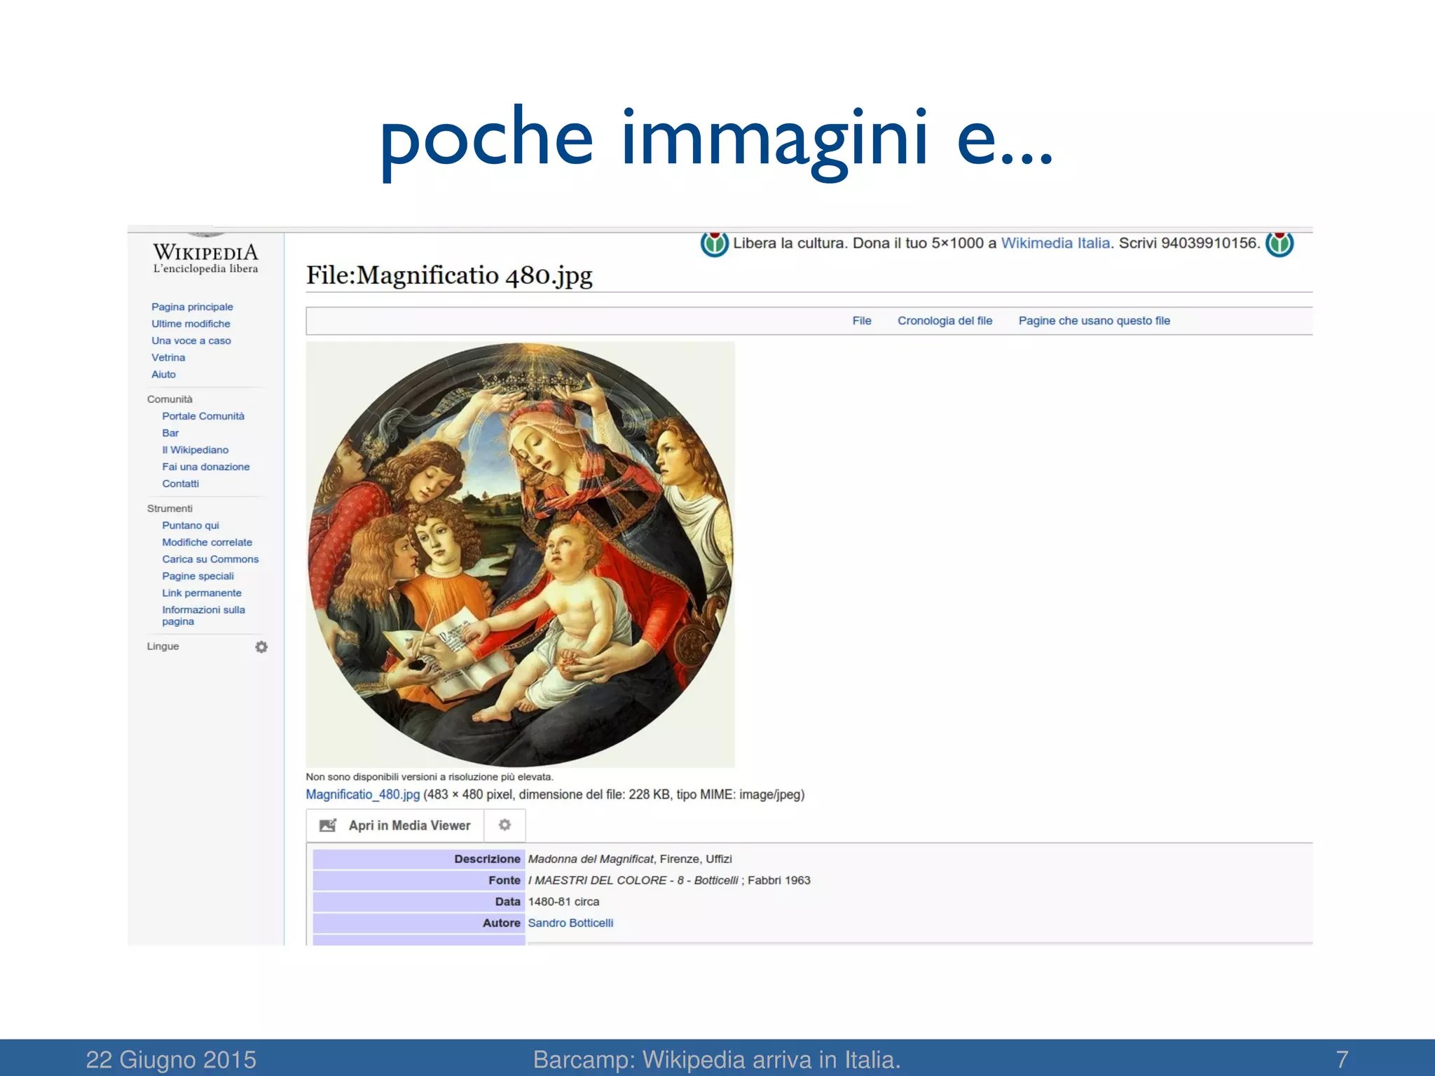Go to Pagina principale
The image size is (1435, 1076).
click(192, 307)
